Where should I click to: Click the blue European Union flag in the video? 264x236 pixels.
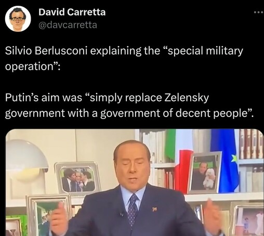[x=225, y=160]
